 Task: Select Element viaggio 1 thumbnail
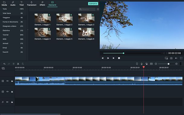click(x=43, y=18)
